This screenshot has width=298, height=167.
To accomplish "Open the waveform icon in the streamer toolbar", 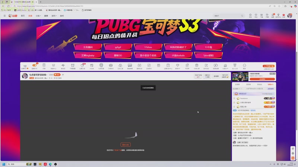I will coord(63,66).
